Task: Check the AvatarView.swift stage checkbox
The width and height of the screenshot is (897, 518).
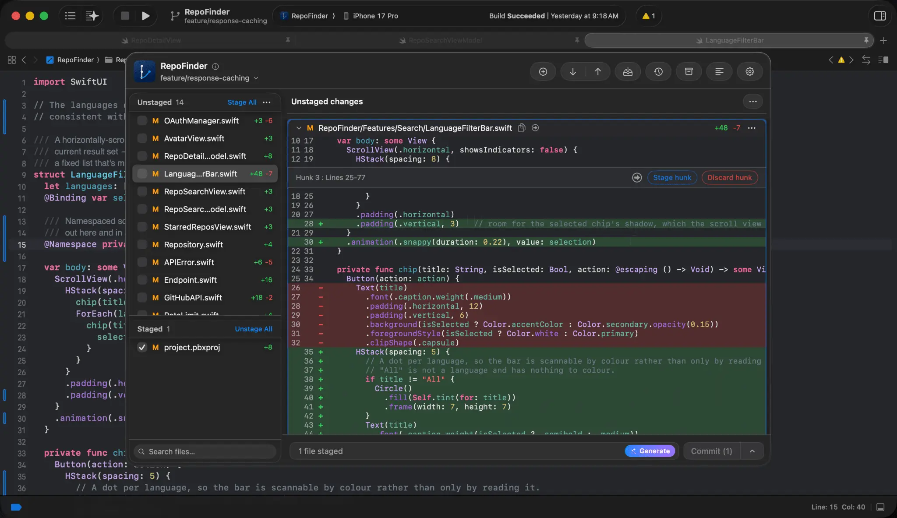Action: pyautogui.click(x=142, y=138)
